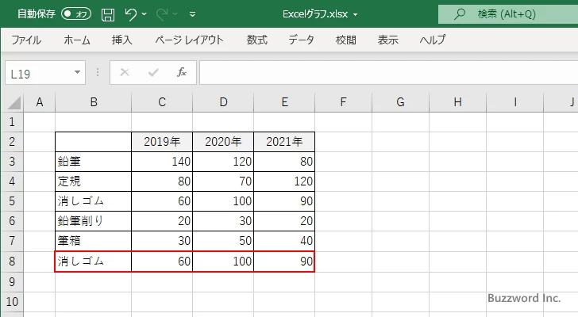The height and width of the screenshot is (317, 578).
Task: Expand the Name Box dropdown arrow
Action: point(78,72)
